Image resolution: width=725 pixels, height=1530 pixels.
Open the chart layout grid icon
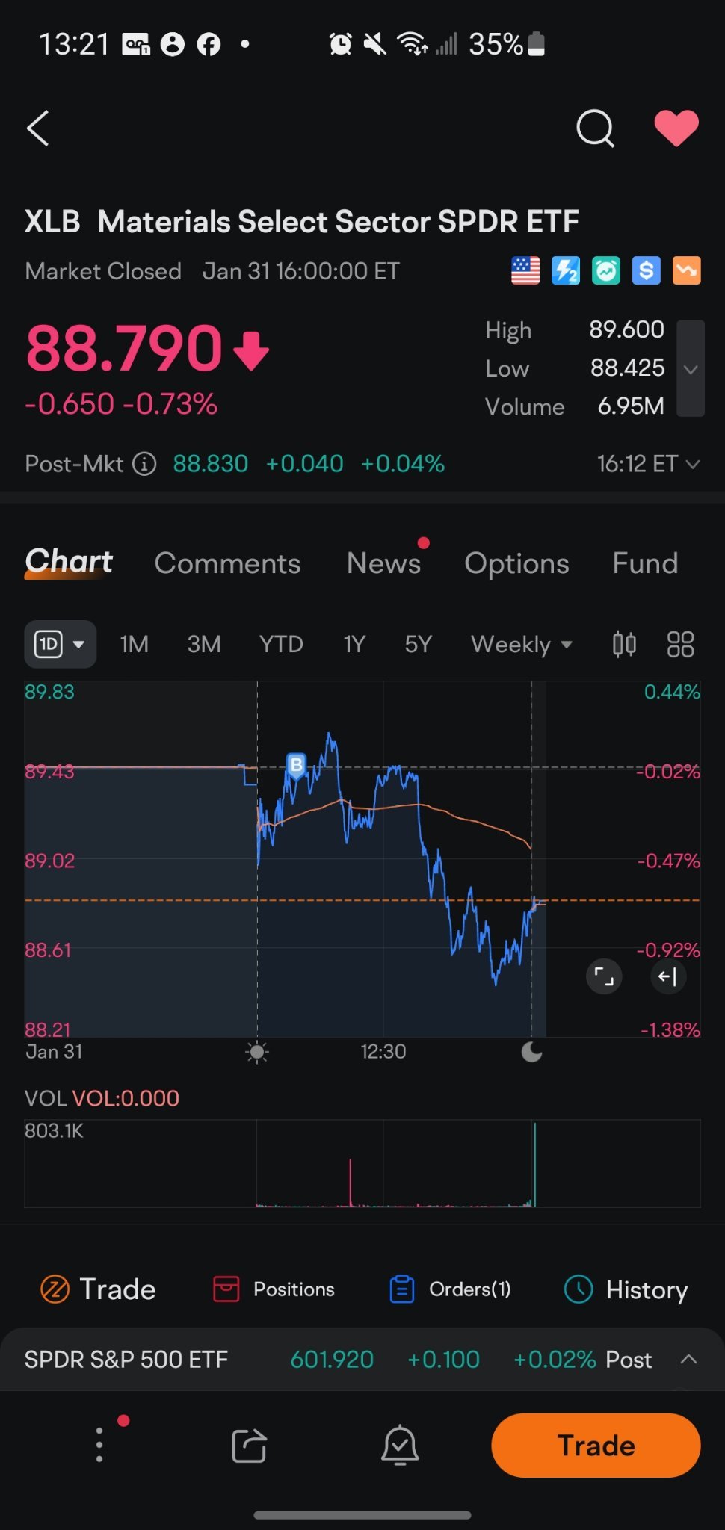point(680,644)
